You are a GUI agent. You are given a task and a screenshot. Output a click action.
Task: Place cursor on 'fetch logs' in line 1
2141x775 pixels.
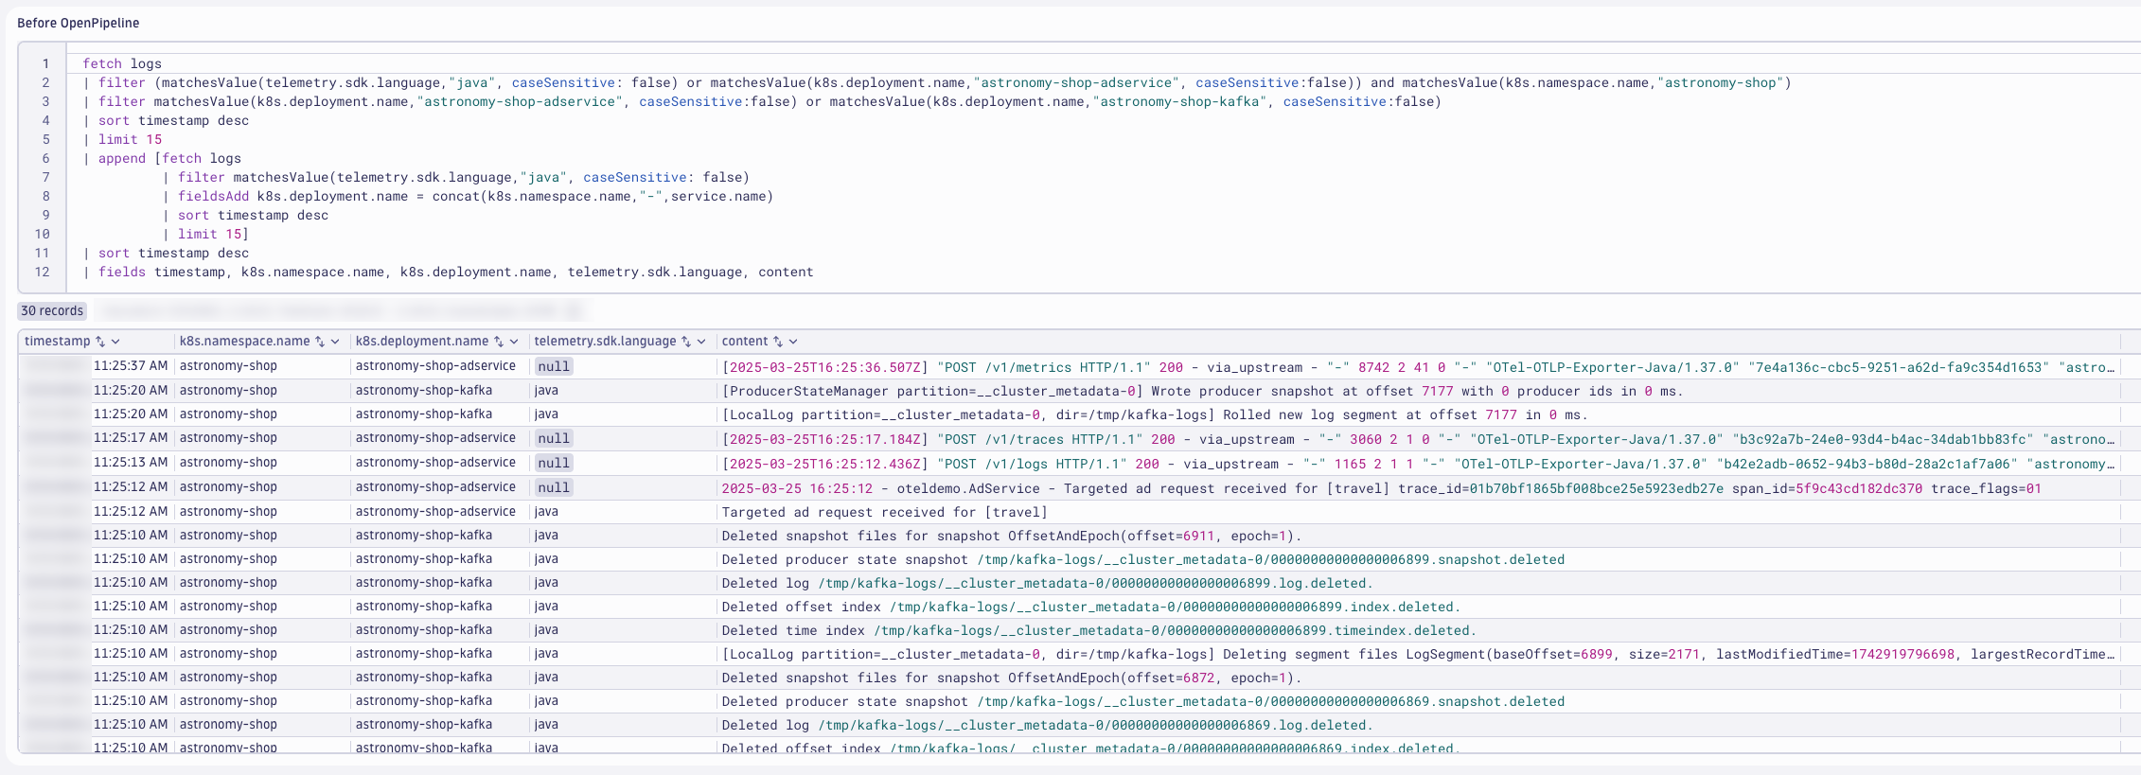pyautogui.click(x=122, y=63)
